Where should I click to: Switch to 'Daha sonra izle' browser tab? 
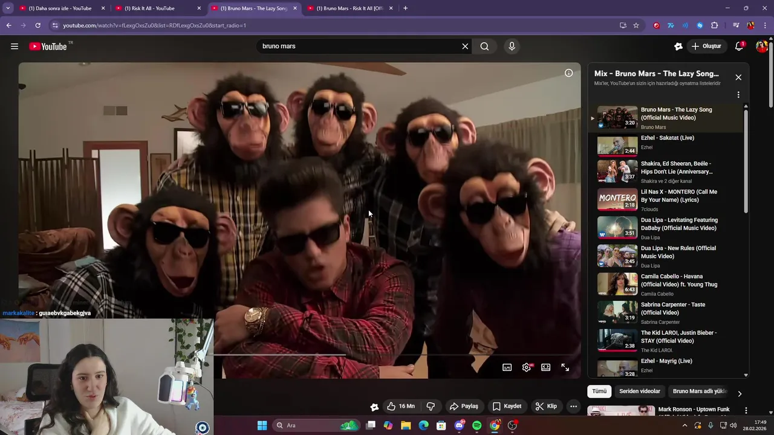(x=62, y=8)
